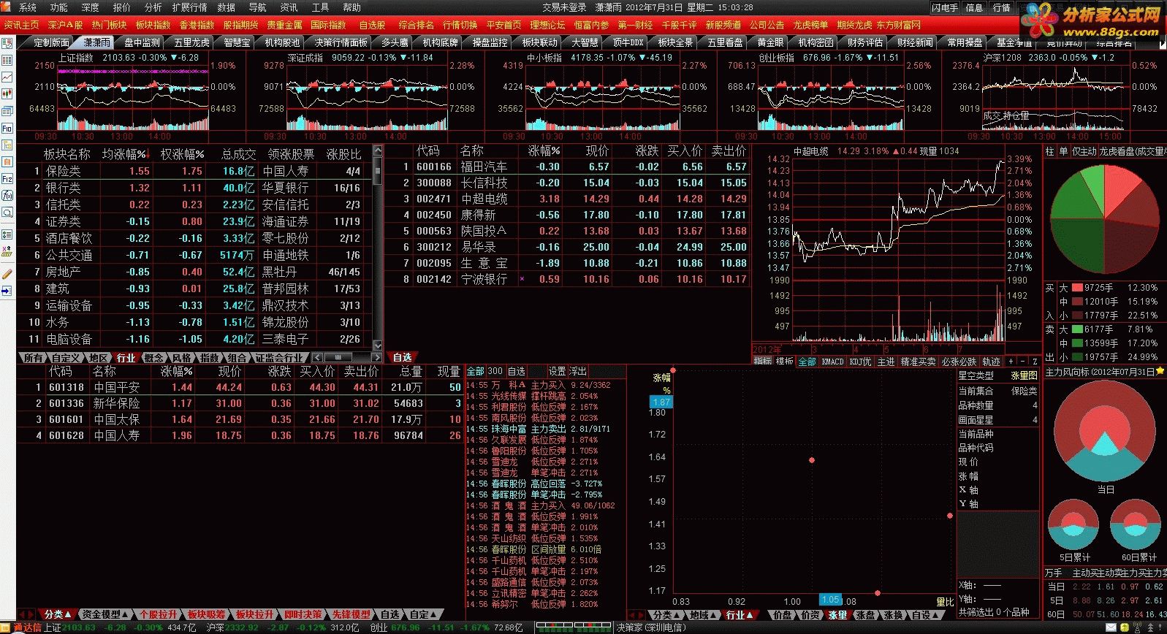
Task: Select the line chart sidebar icon
Action: (x=7, y=77)
